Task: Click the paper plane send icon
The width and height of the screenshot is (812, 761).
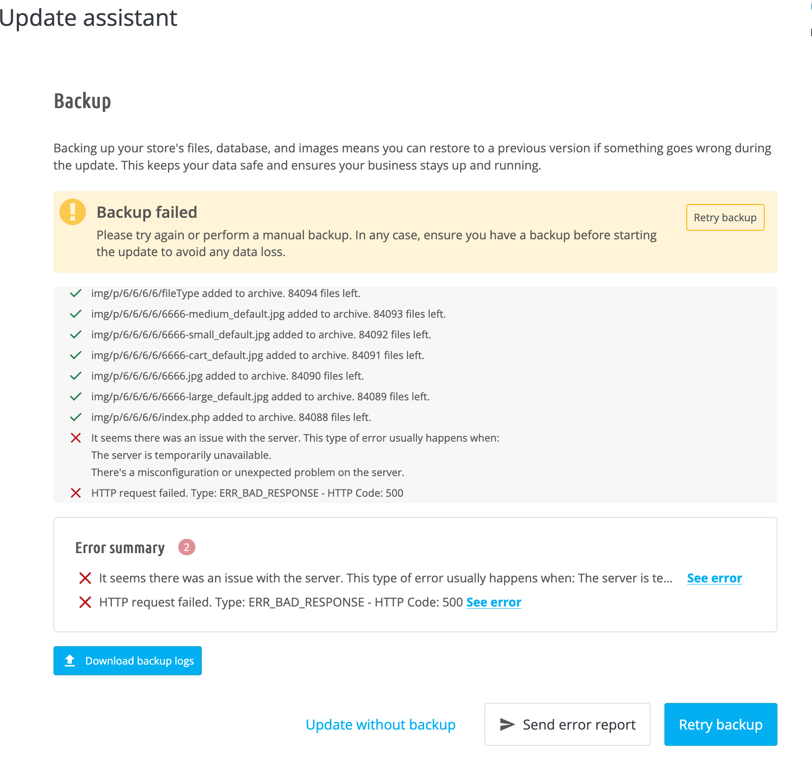Action: pyautogui.click(x=507, y=724)
